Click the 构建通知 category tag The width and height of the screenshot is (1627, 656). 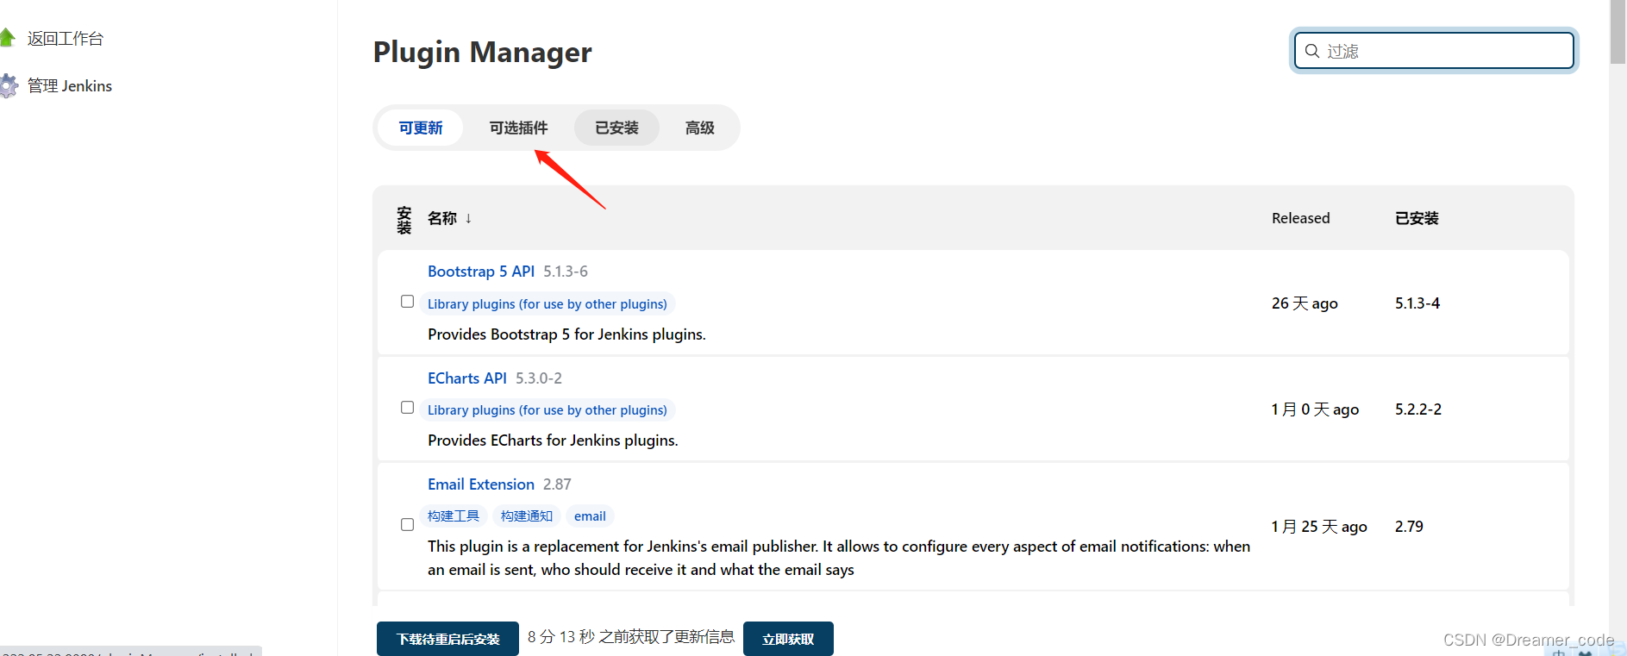click(x=526, y=516)
